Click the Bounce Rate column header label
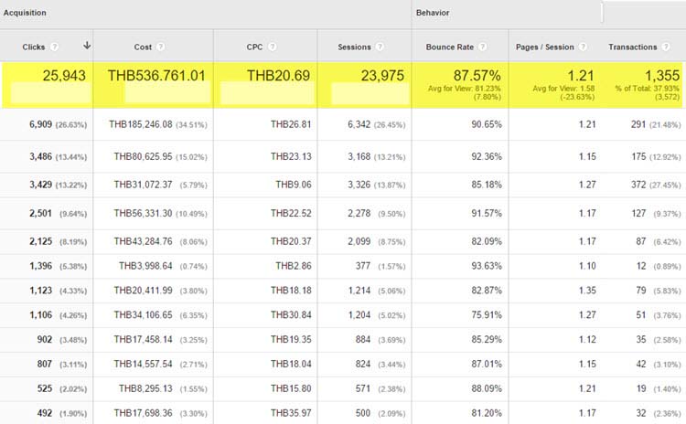686x424 pixels. pos(455,47)
